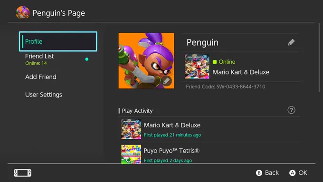
Task: Select the Profile menu item
Action: (58, 41)
